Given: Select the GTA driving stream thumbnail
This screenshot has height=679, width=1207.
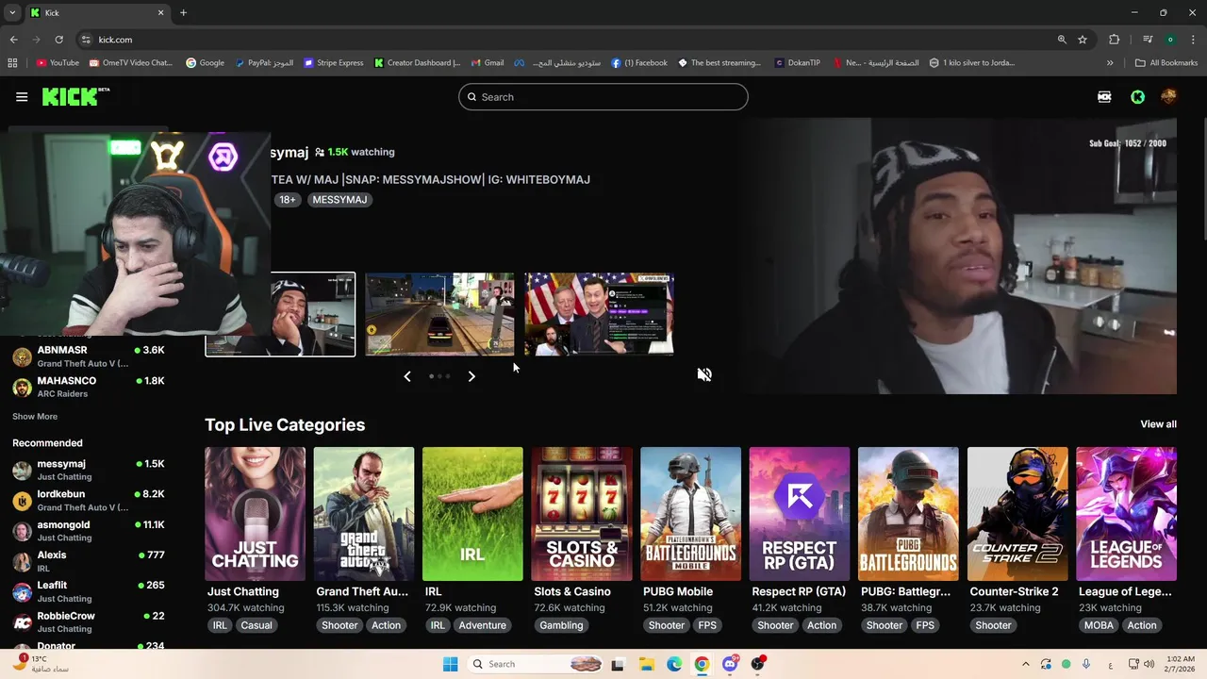Looking at the screenshot, I should [439, 314].
